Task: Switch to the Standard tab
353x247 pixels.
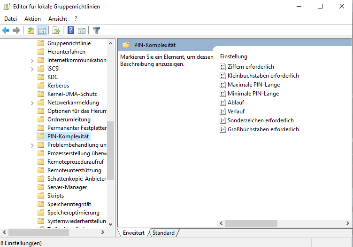Action: 163,233
